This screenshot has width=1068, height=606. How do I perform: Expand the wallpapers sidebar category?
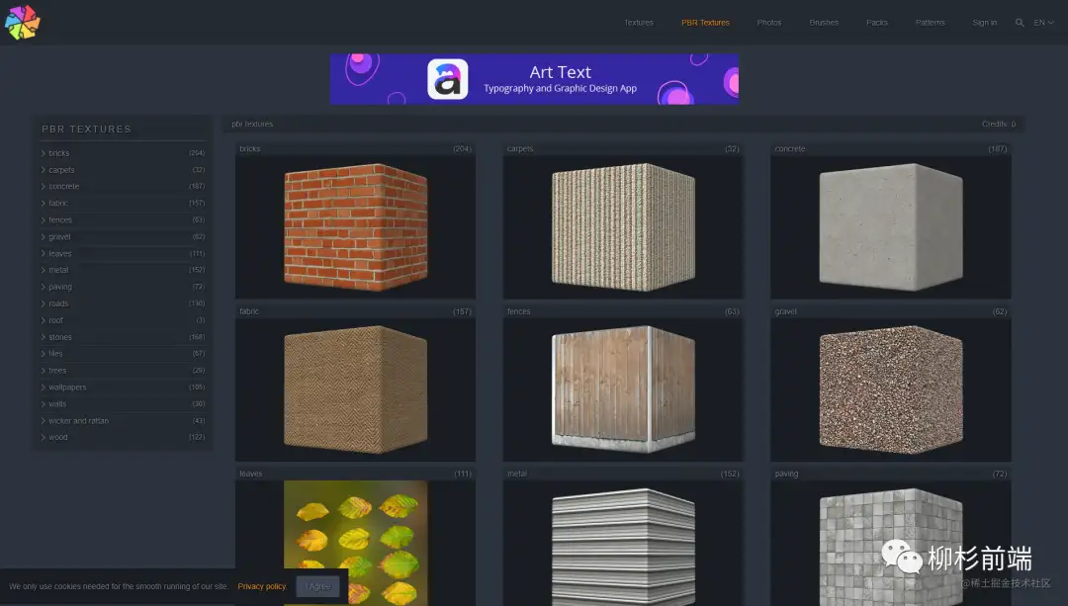(x=67, y=388)
